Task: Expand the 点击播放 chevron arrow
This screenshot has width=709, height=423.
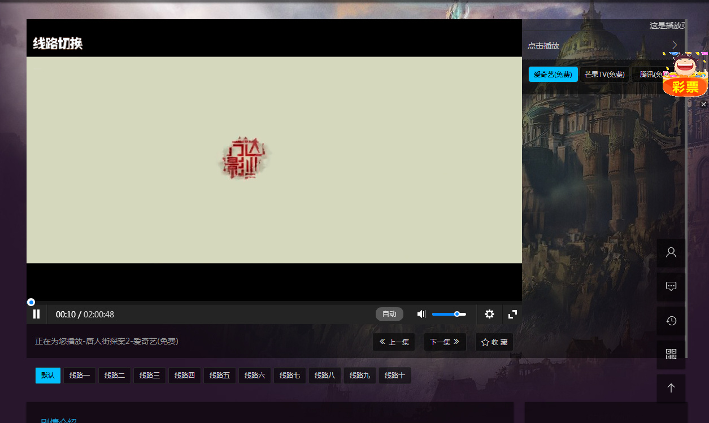Action: [674, 45]
